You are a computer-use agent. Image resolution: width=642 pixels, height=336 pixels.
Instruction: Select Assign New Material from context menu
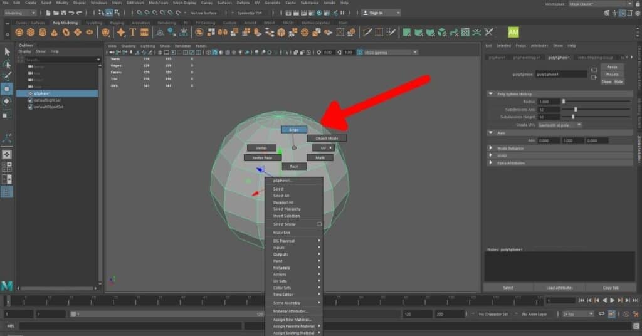(x=292, y=320)
